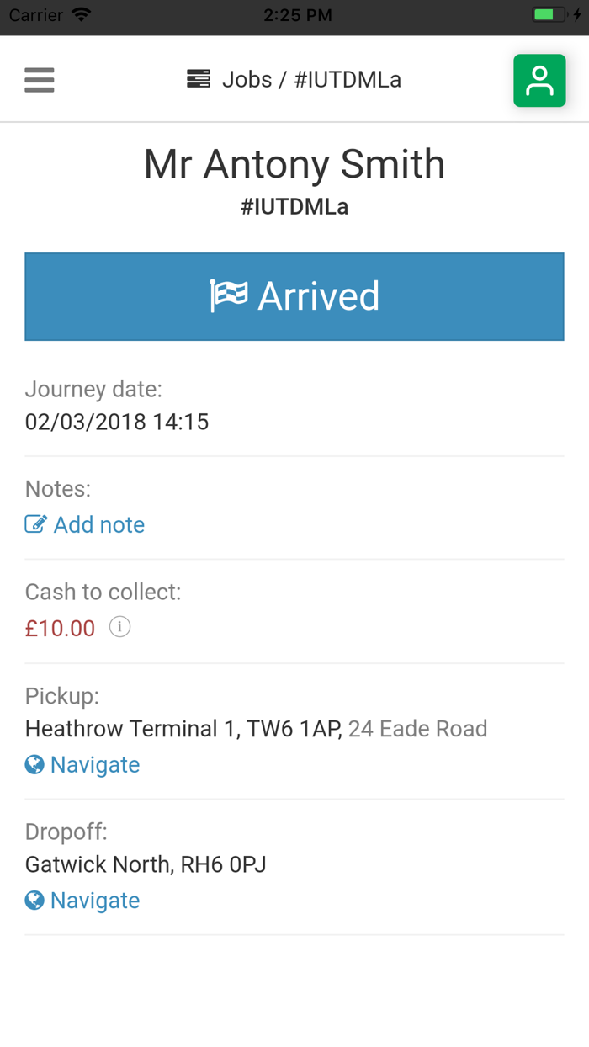Tap the battery indicator in the status bar
This screenshot has width=589, height=1047.
547,13
